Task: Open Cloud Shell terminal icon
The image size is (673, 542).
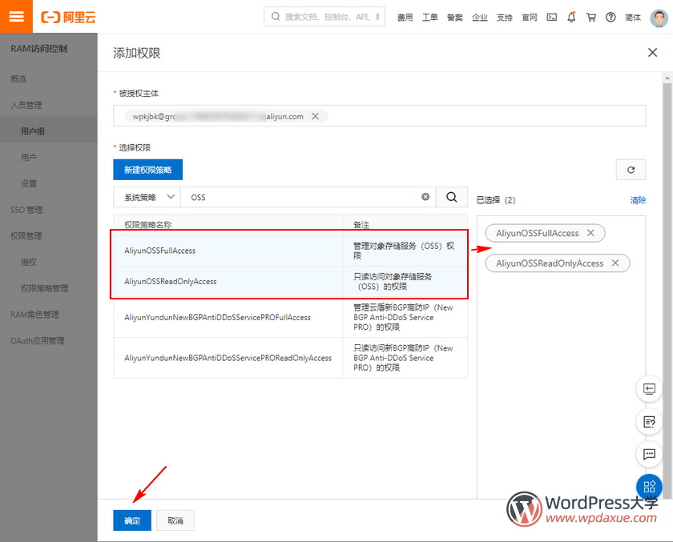Action: (x=552, y=17)
